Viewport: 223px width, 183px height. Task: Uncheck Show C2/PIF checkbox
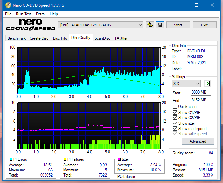[175, 118]
